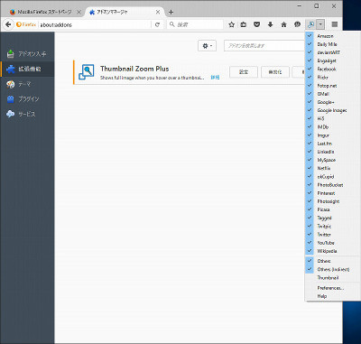Click the chat bubble smiley icon
The height and width of the screenshot is (344, 361).
(x=297, y=24)
